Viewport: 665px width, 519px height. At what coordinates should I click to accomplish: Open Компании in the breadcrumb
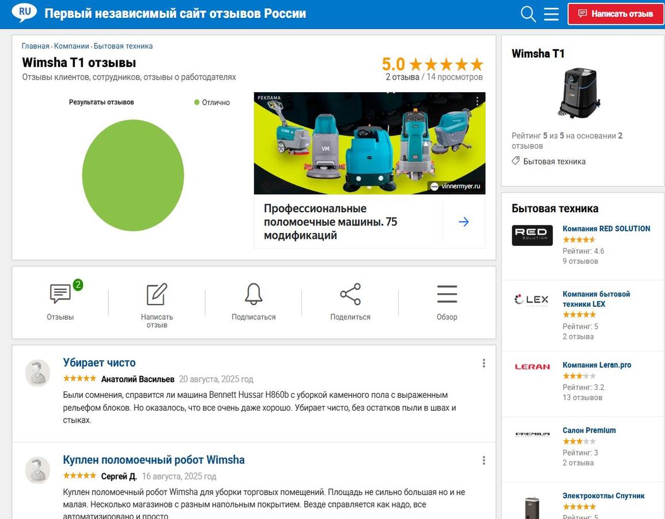(71, 46)
